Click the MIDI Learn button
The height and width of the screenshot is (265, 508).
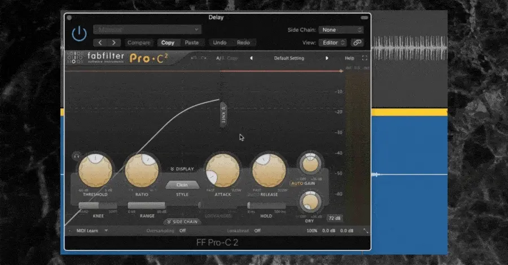tap(87, 231)
